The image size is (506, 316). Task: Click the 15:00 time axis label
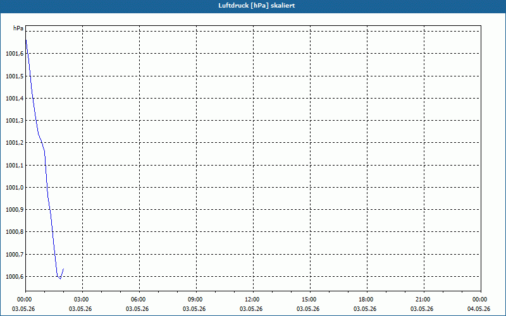point(310,300)
